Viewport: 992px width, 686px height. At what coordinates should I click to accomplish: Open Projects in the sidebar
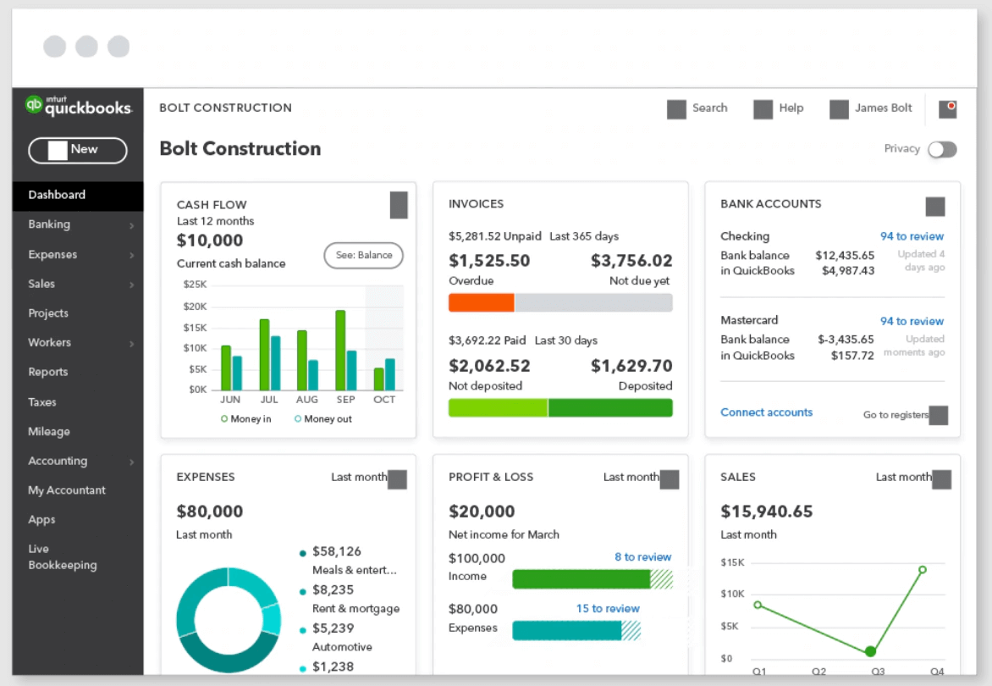click(48, 313)
